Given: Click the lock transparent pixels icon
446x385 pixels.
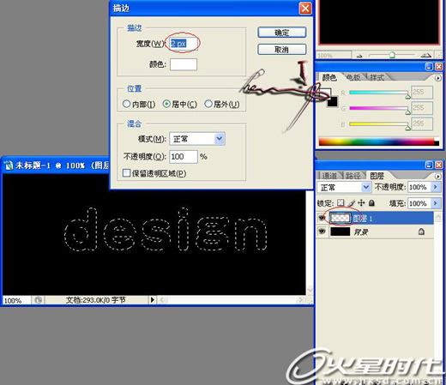Looking at the screenshot, I should coord(341,203).
